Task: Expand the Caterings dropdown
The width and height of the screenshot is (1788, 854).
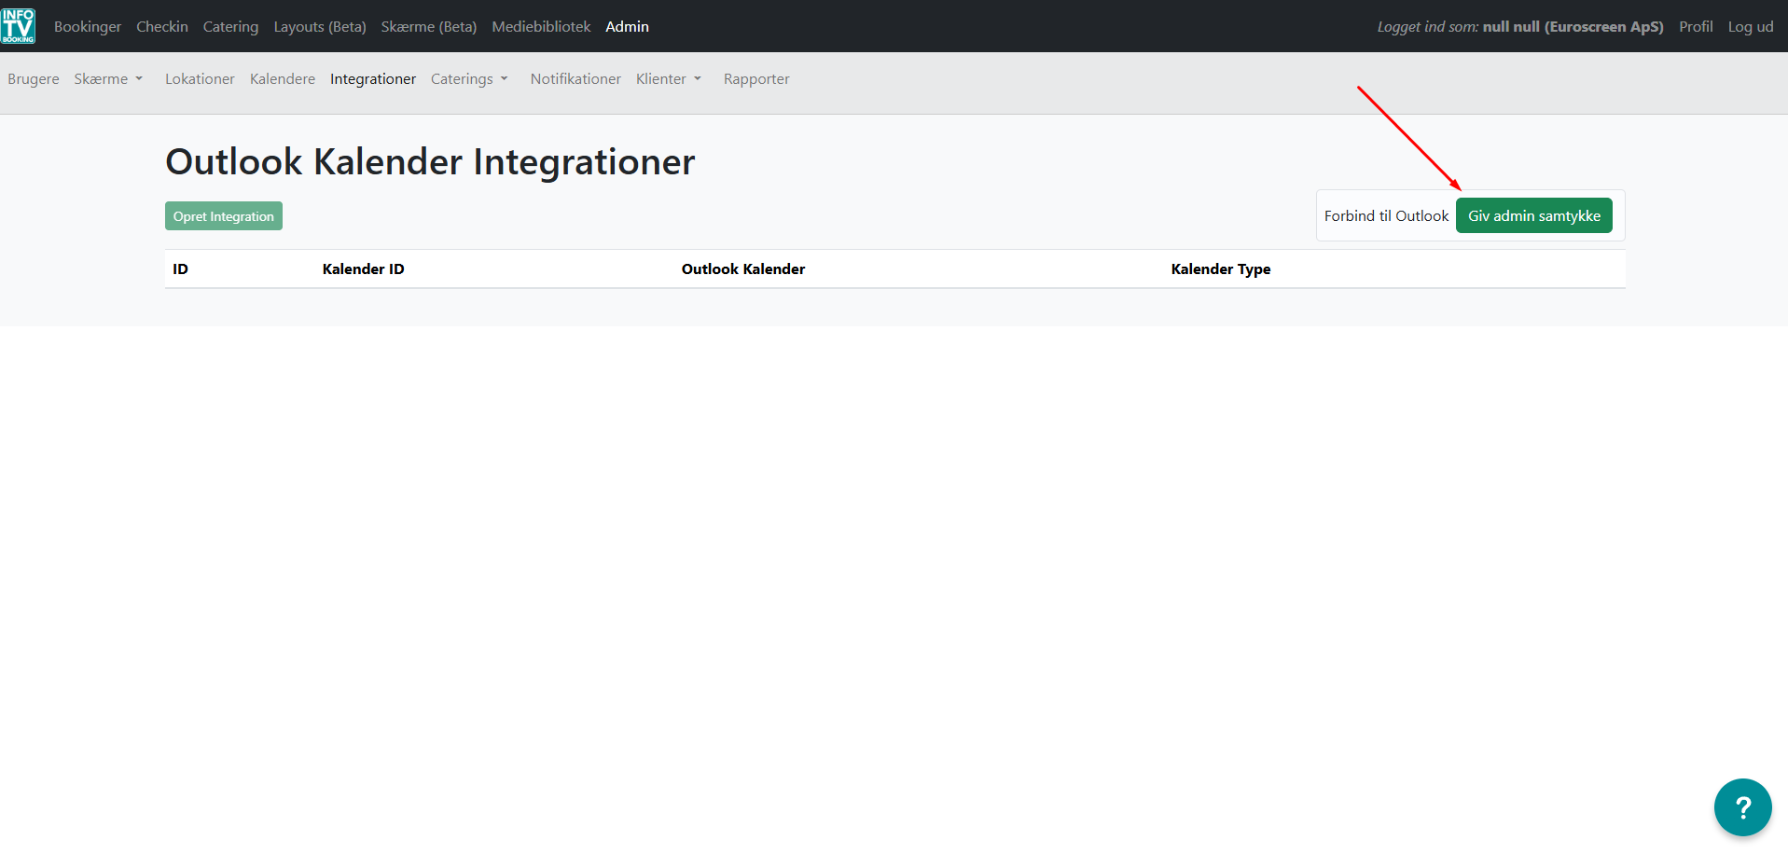Action: pos(469,79)
